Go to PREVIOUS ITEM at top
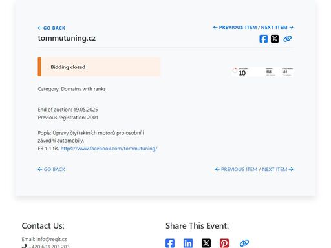 pyautogui.click(x=235, y=28)
